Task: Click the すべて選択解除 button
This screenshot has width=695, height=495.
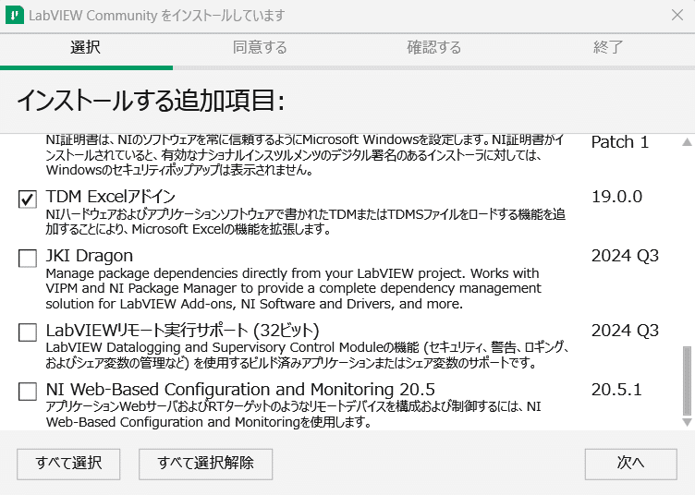Action: [x=206, y=464]
